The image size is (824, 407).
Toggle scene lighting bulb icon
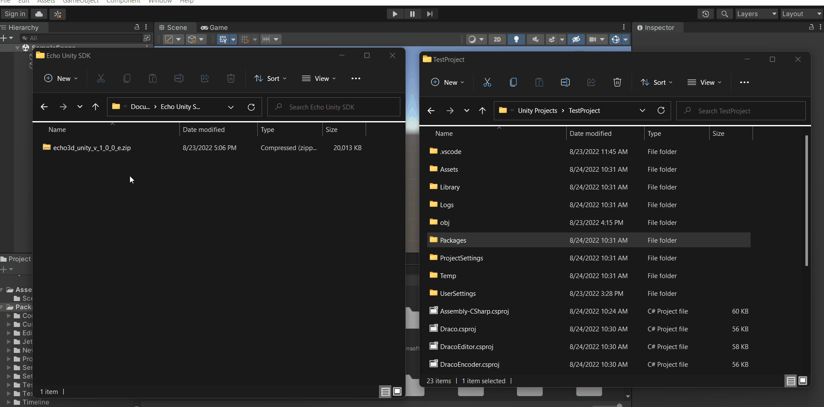(x=516, y=39)
